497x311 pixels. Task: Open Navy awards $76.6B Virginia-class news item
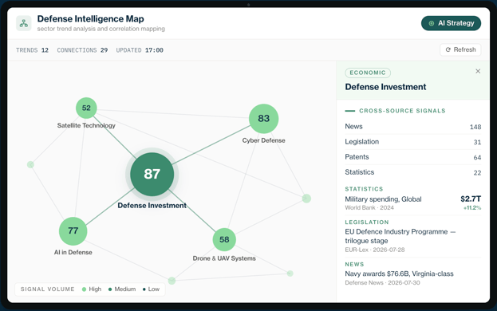[413, 278]
